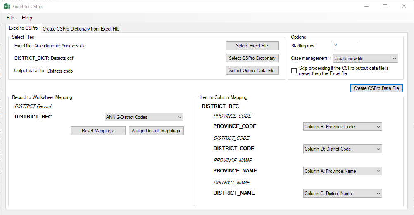This screenshot has width=414, height=215.
Task: Click the DISTRICT_DICT: Districts.dcf label
Action: (44, 58)
